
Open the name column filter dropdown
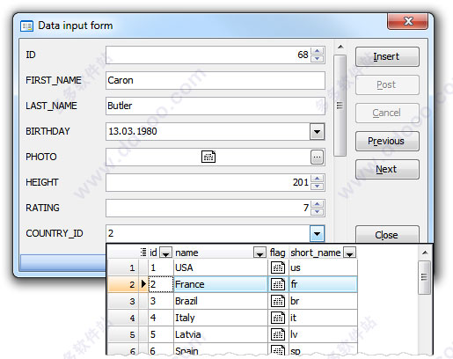pos(259,253)
